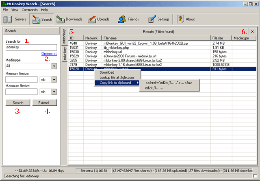This screenshot has width=260, height=181.
Task: Select Lookup file at Jigle.com
Action: click(117, 77)
